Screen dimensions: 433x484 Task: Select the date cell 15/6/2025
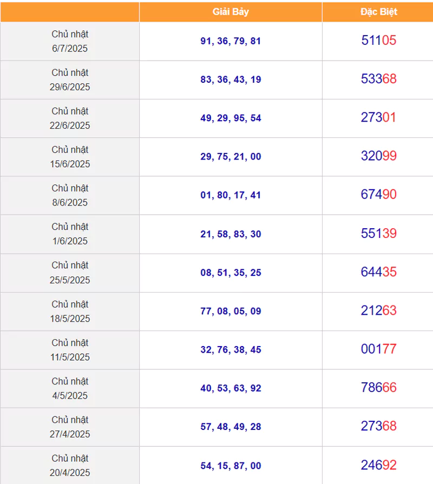click(x=70, y=157)
